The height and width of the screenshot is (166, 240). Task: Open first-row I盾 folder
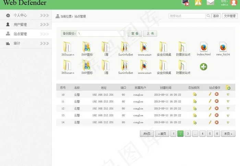click(106, 49)
